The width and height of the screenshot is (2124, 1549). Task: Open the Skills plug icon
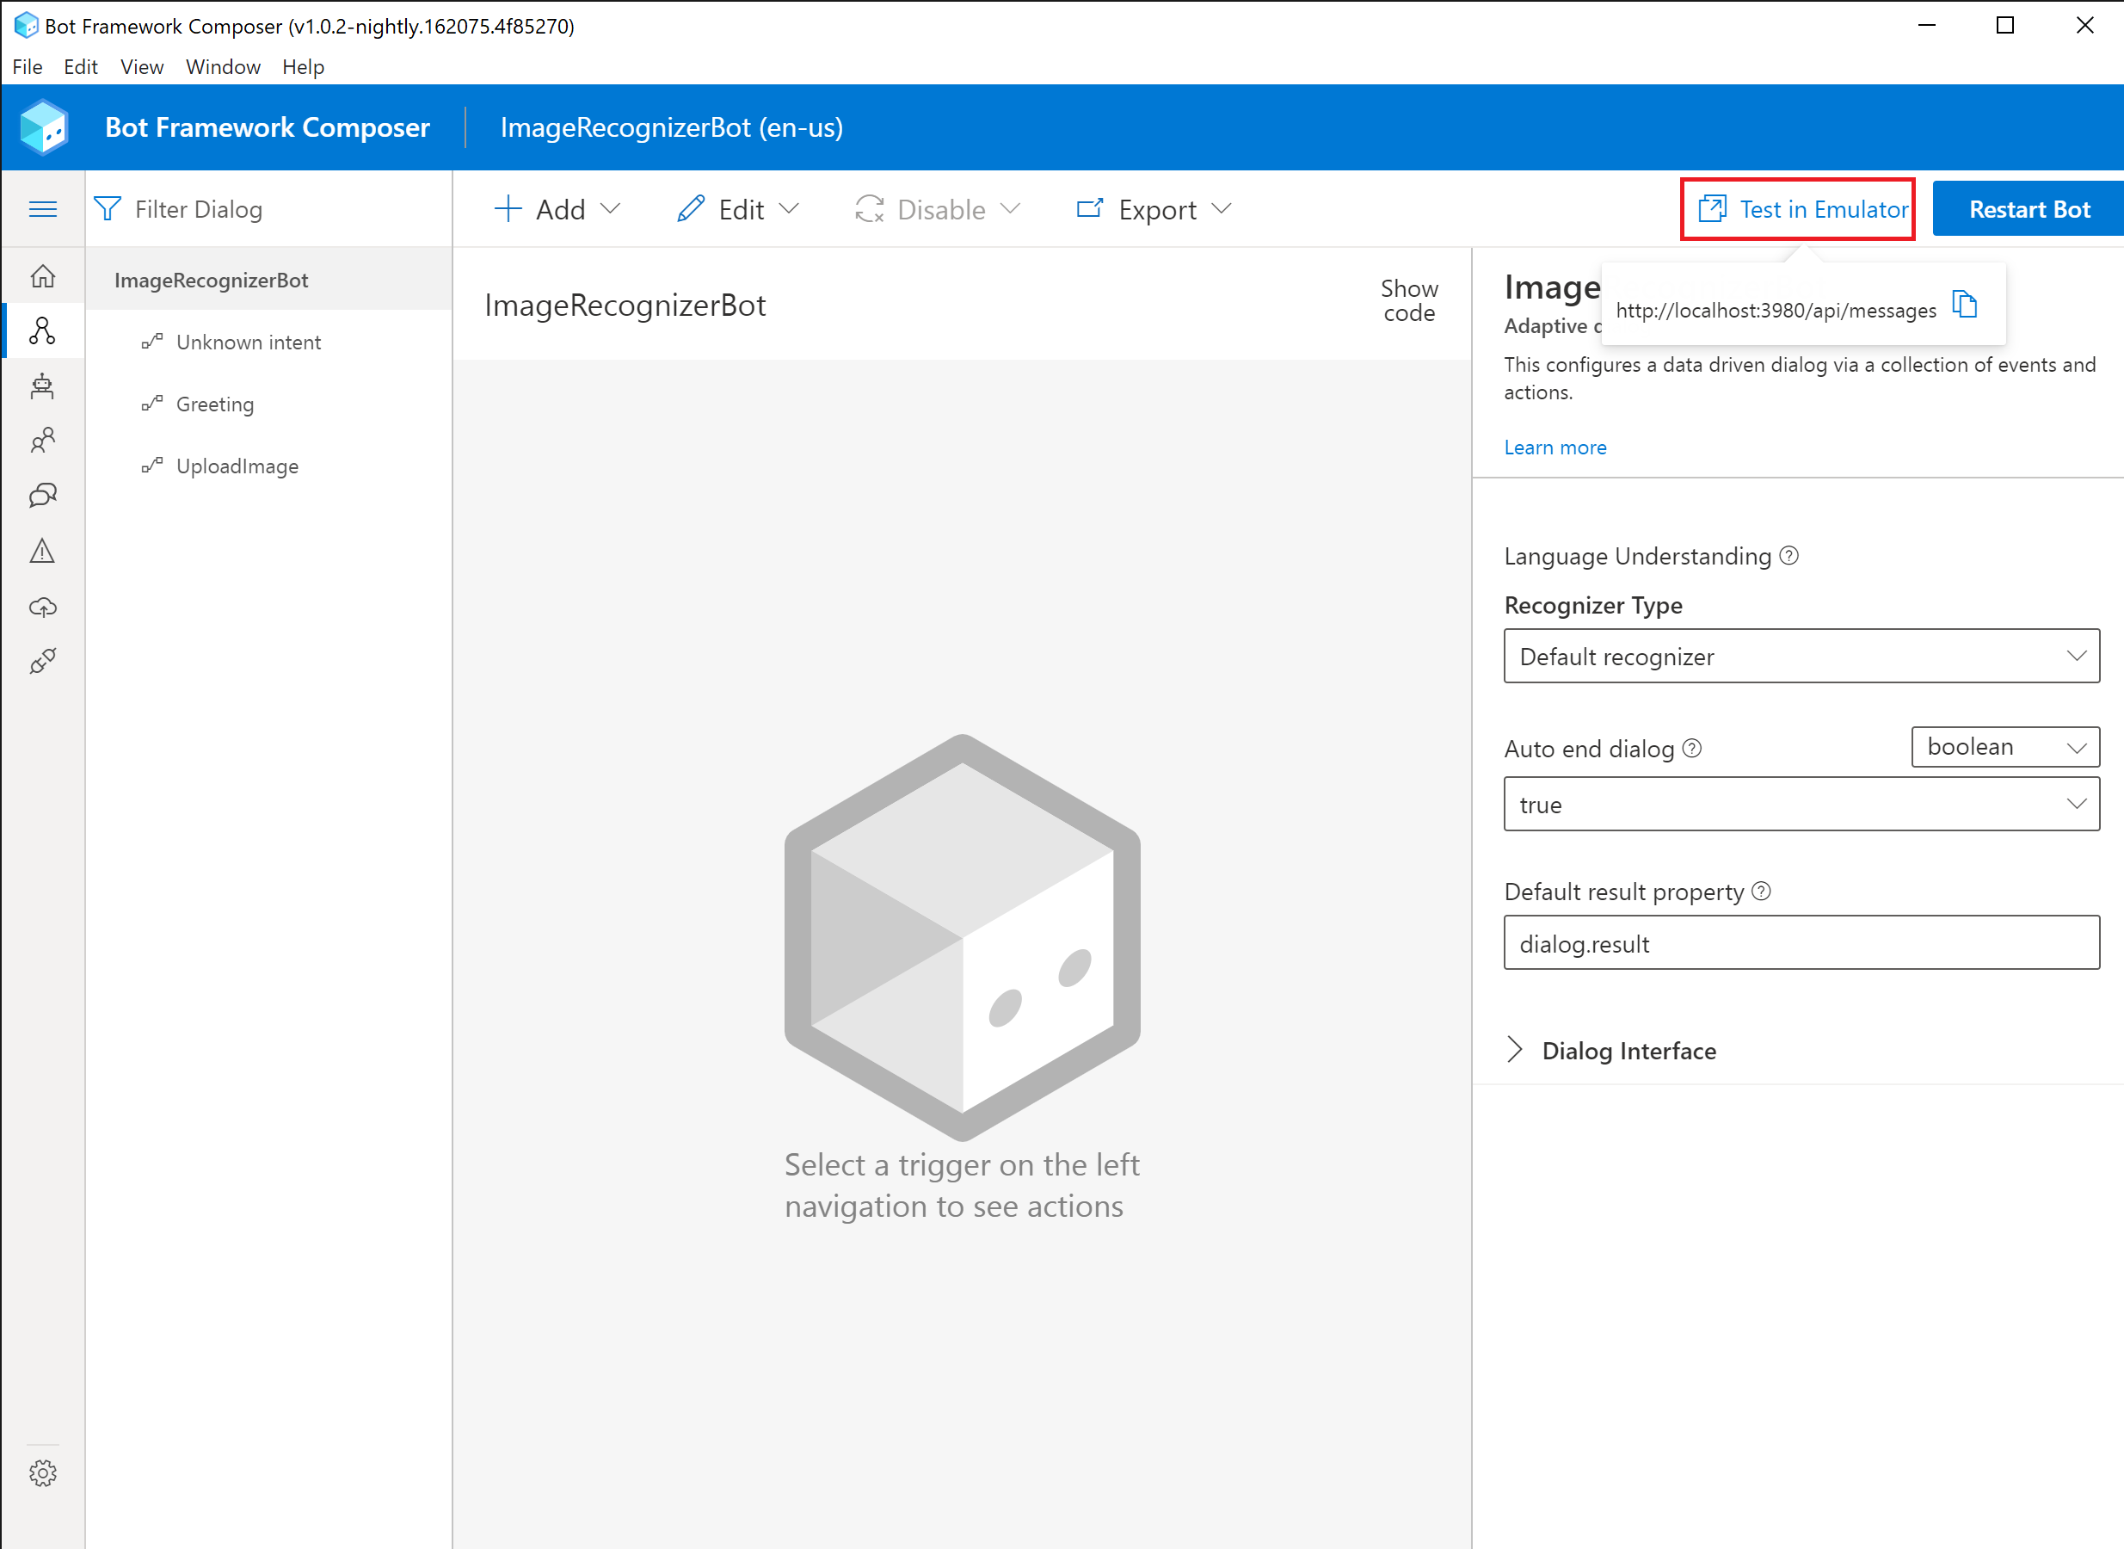43,661
